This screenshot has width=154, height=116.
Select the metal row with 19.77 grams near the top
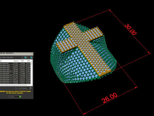pyautogui.click(x=15, y=67)
